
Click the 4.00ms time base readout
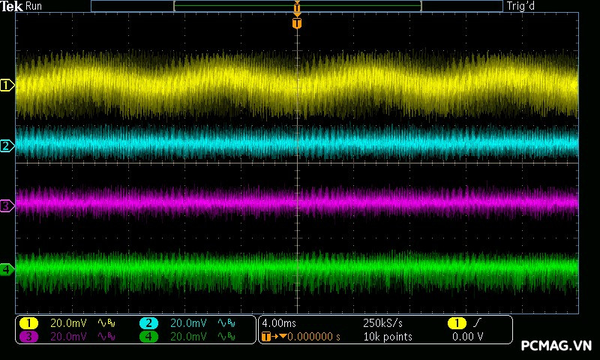[x=280, y=322]
